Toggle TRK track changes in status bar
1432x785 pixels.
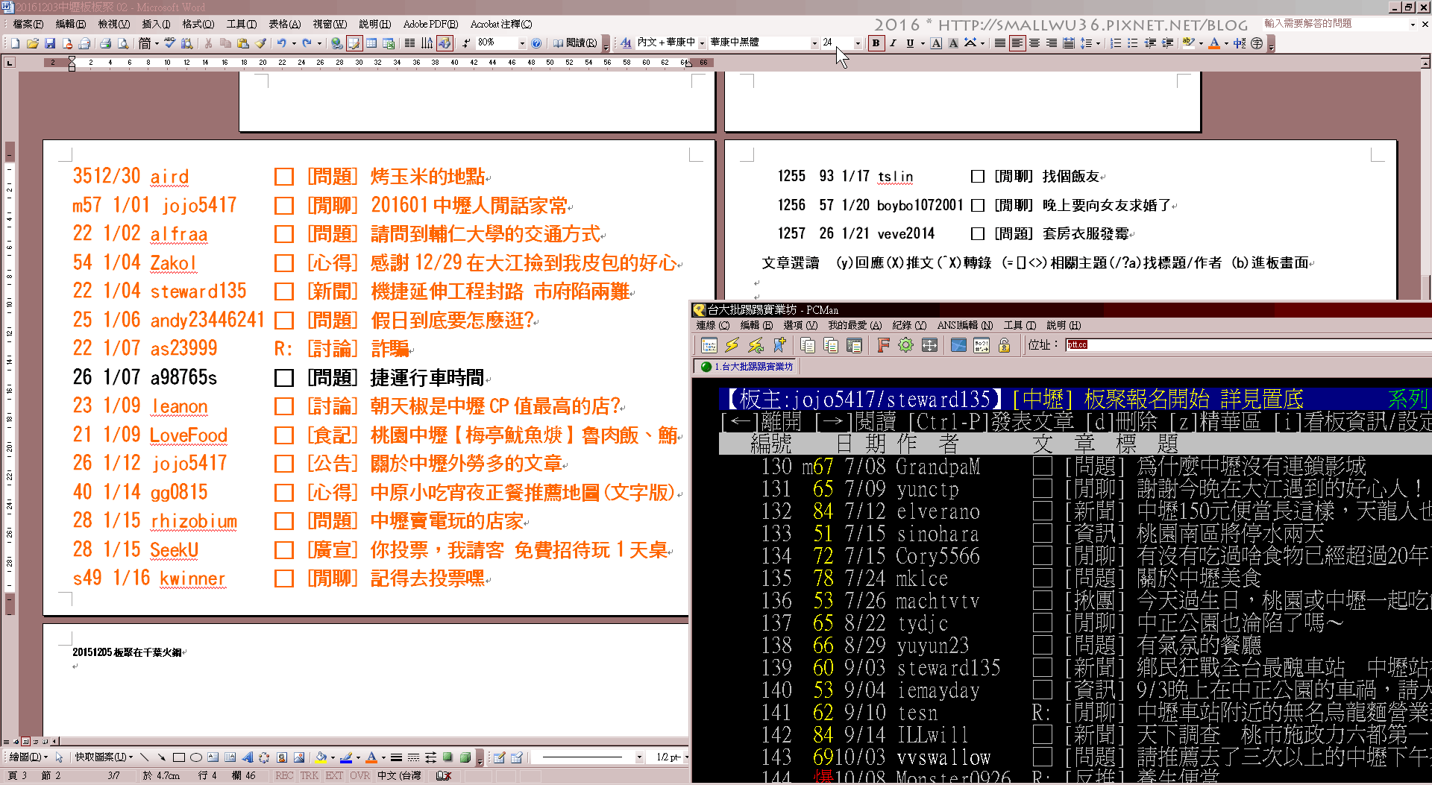pos(310,776)
